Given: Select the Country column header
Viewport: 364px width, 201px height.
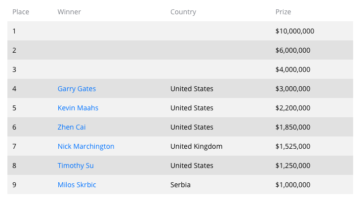Looking at the screenshot, I should pyautogui.click(x=183, y=12).
